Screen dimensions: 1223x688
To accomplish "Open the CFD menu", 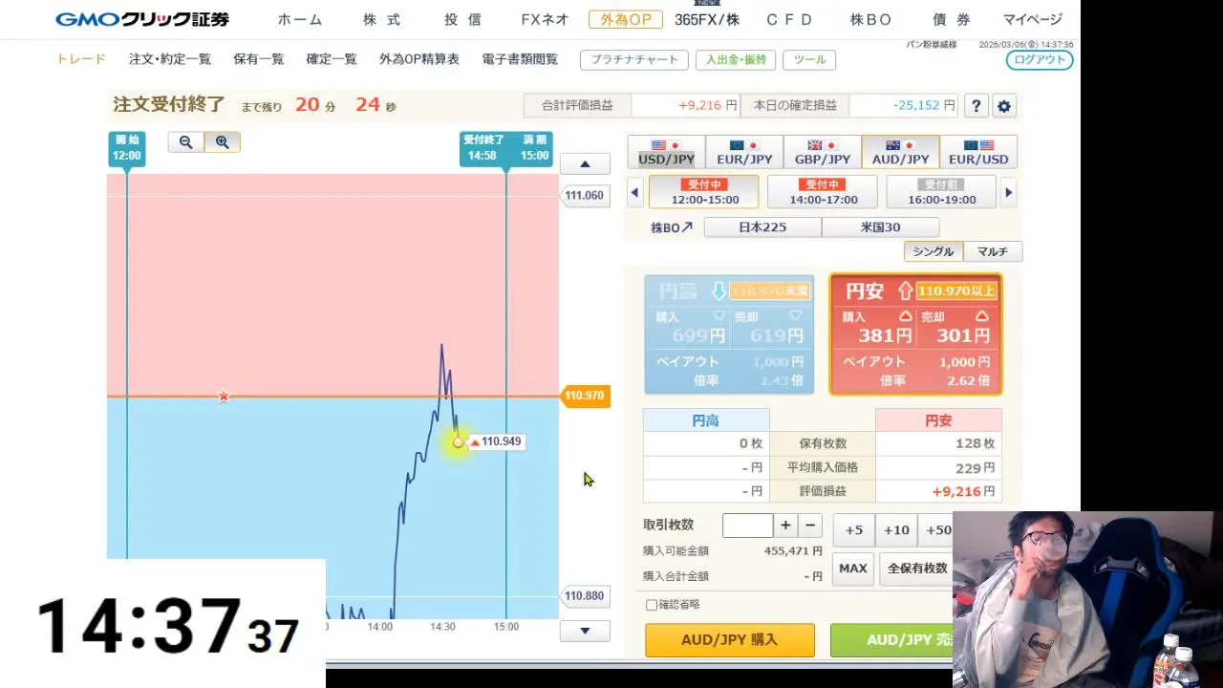I will (x=789, y=19).
